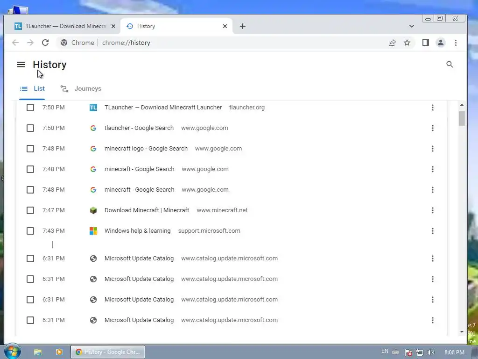Click the scrollbar up arrow
Screen dimensions: 478x359
(x=462, y=105)
